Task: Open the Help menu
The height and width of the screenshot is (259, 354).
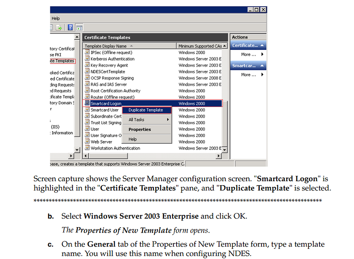Action: [56, 18]
